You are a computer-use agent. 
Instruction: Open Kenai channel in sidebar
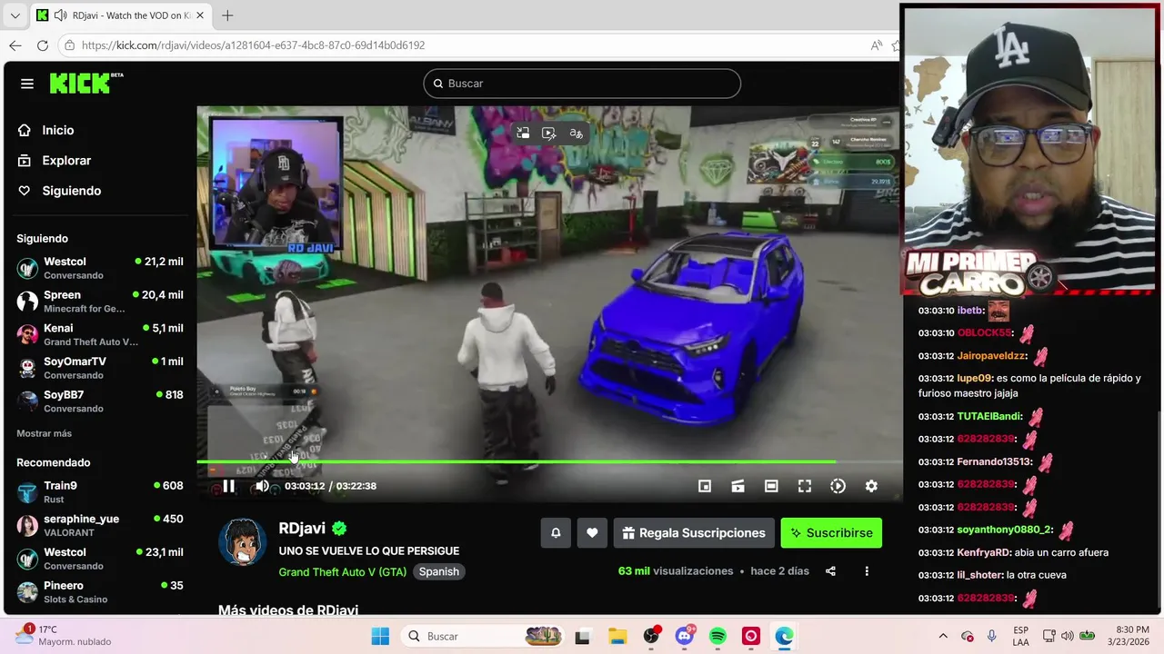click(x=100, y=334)
